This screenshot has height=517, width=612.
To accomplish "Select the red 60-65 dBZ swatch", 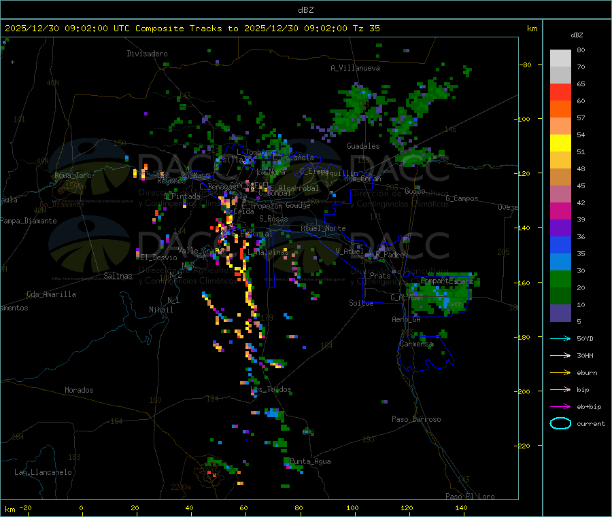I will pyautogui.click(x=560, y=92).
